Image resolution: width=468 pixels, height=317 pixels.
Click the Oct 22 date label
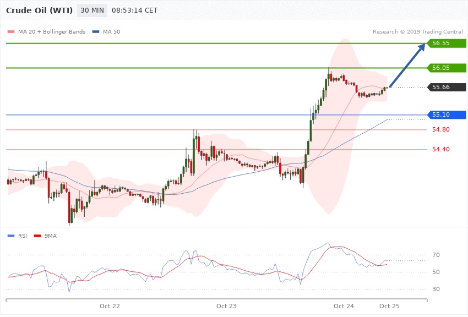click(110, 306)
